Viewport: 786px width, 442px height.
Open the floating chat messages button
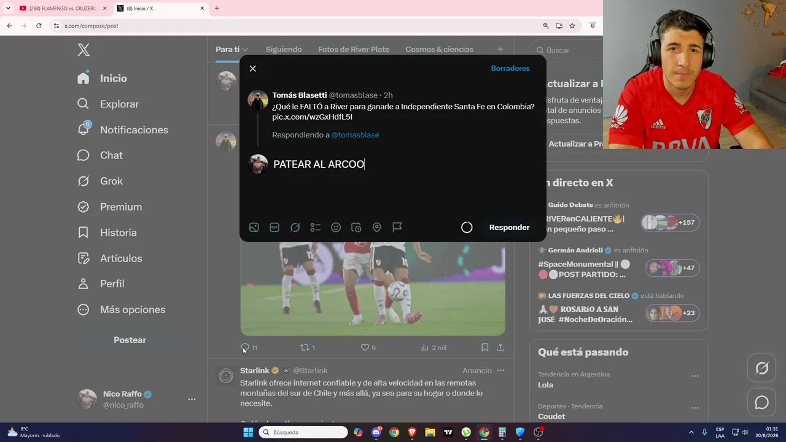[x=762, y=403]
